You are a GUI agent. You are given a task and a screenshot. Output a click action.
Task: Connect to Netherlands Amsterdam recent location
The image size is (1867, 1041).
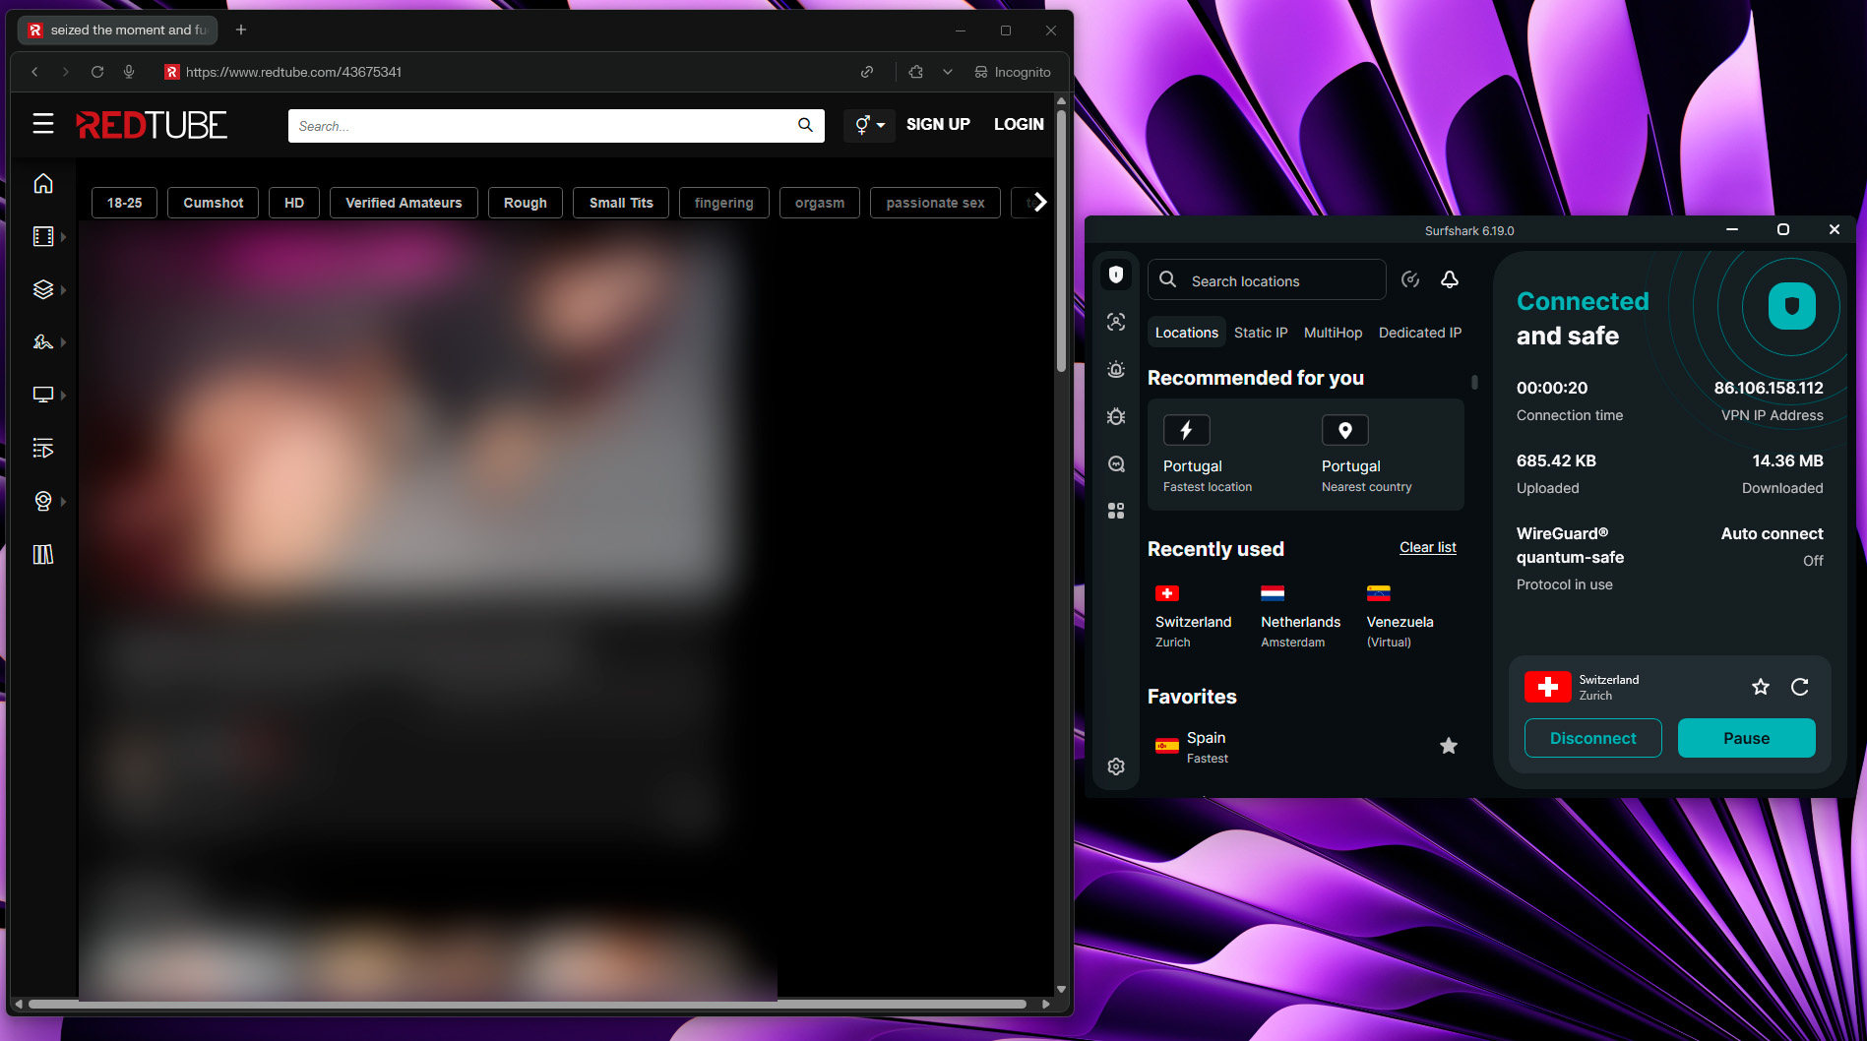(1300, 618)
